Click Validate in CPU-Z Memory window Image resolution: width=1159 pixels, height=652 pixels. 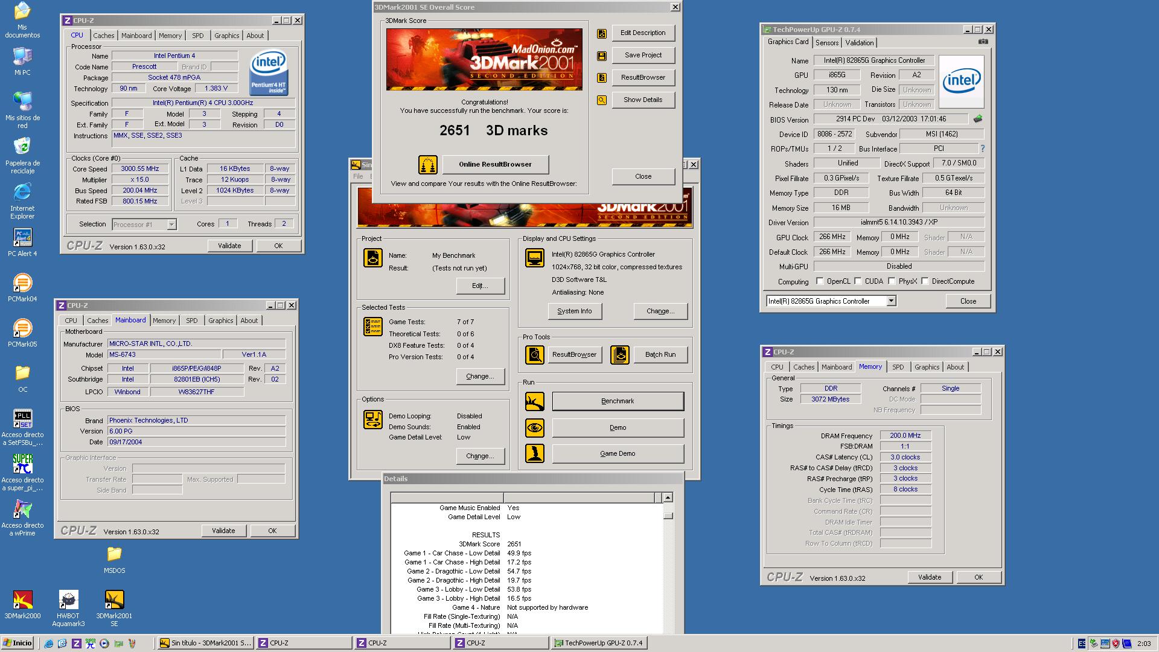(x=930, y=577)
